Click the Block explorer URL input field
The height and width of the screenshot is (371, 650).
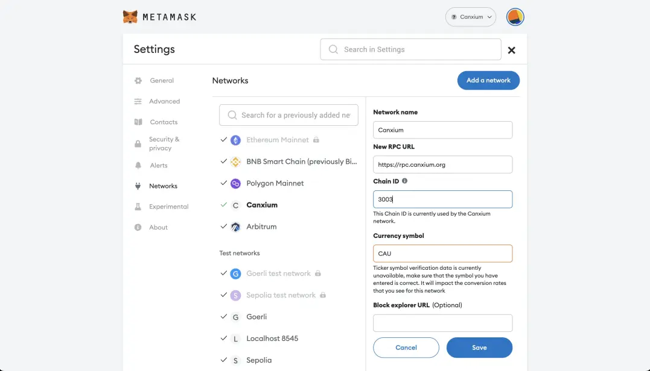point(442,323)
